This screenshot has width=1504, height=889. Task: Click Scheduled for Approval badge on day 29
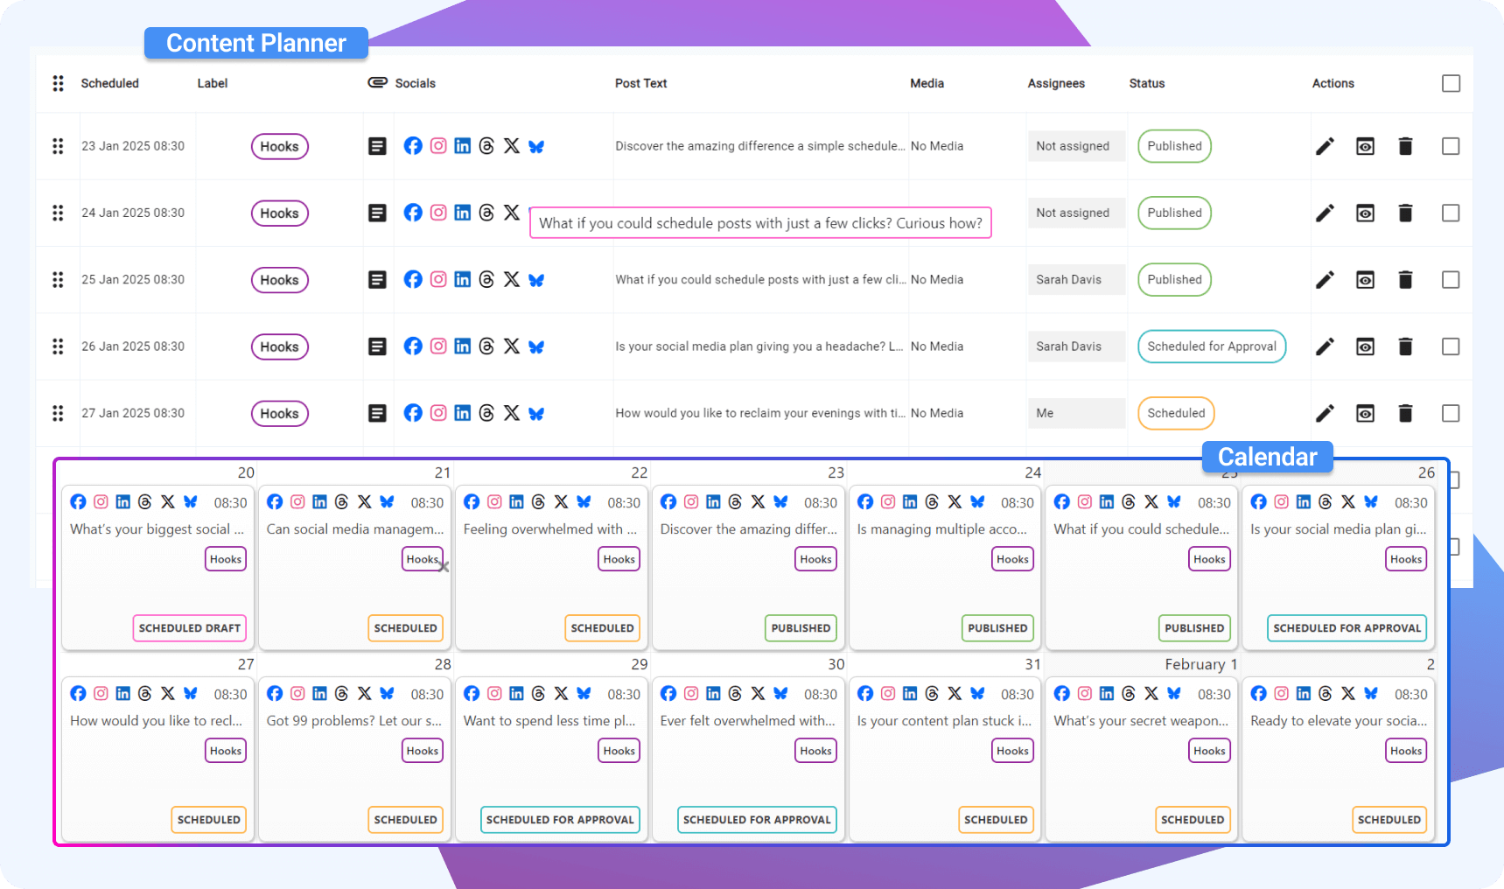[x=560, y=820]
